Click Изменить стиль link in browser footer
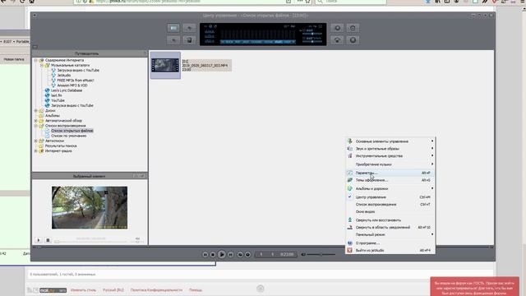This screenshot has height=296, width=526. pos(83,290)
